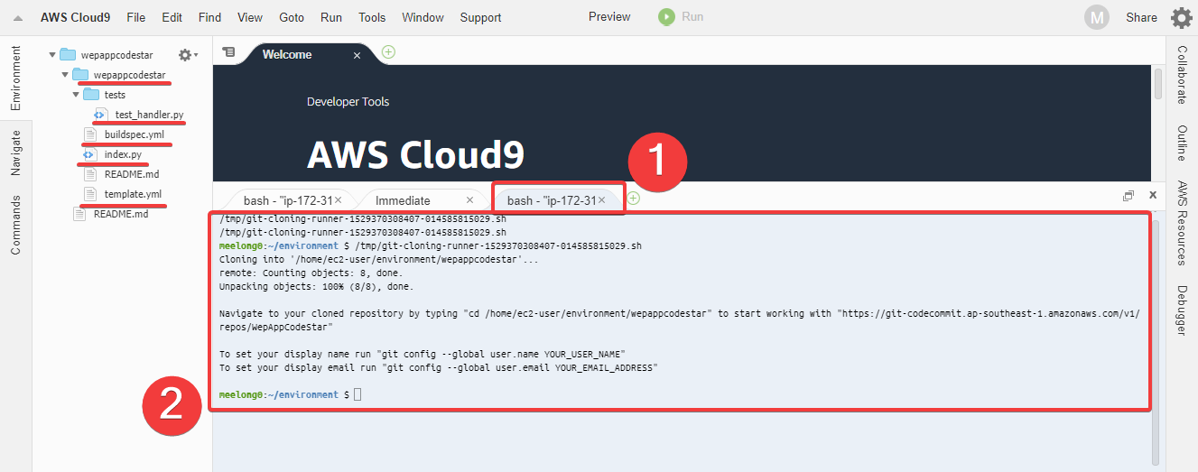Viewport: 1198px width, 472px height.
Task: Open the Support menu
Action: click(x=480, y=17)
